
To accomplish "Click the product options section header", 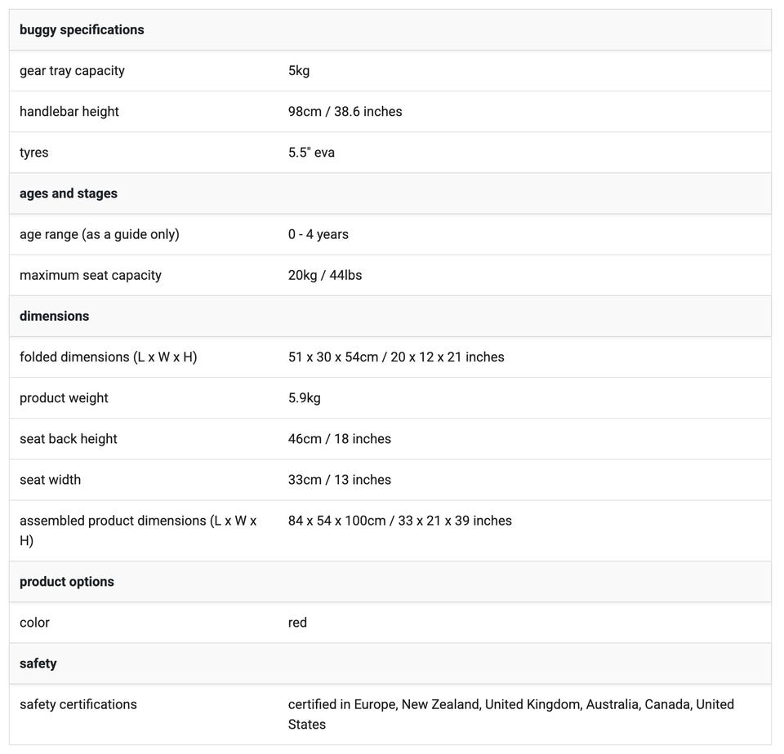I will [67, 582].
